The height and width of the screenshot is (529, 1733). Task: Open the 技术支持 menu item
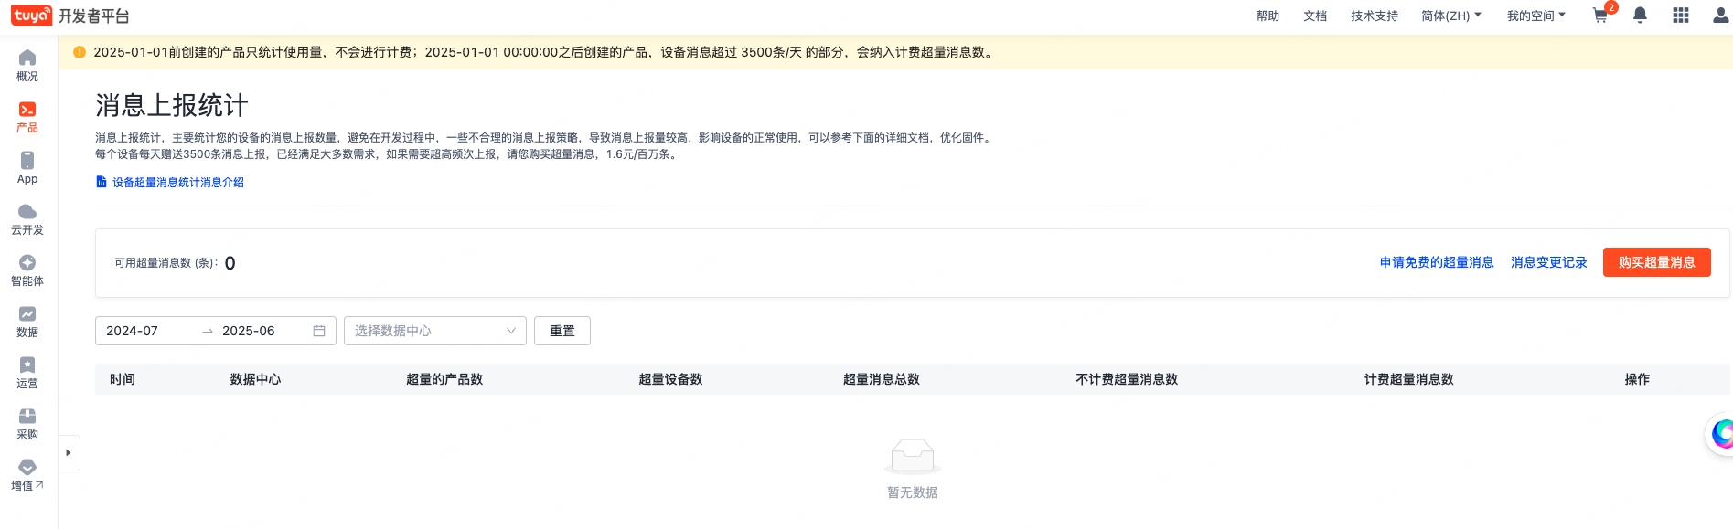(x=1374, y=16)
